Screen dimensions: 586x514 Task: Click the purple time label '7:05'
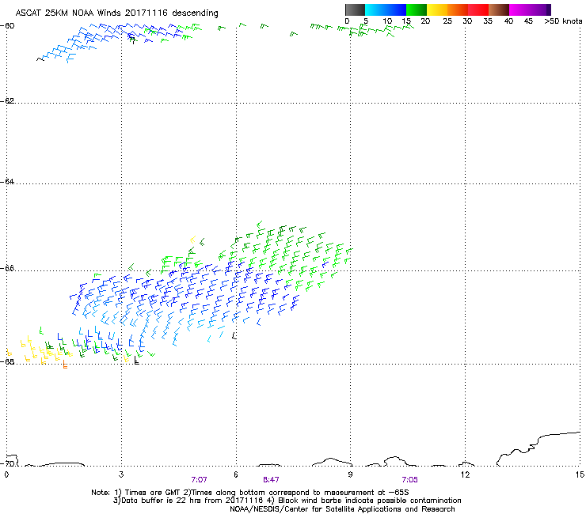coord(409,480)
